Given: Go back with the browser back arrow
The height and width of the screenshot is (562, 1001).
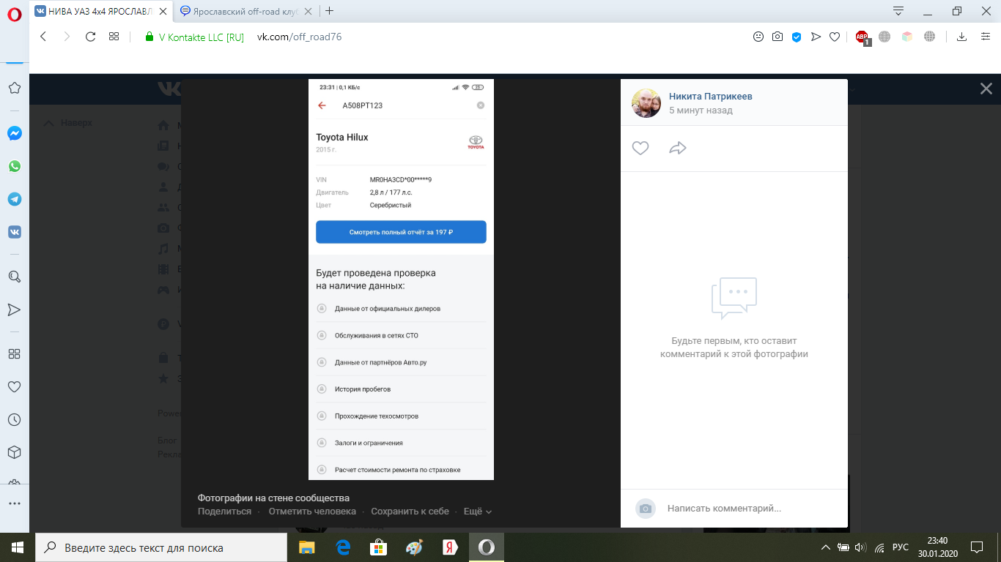Looking at the screenshot, I should (43, 37).
